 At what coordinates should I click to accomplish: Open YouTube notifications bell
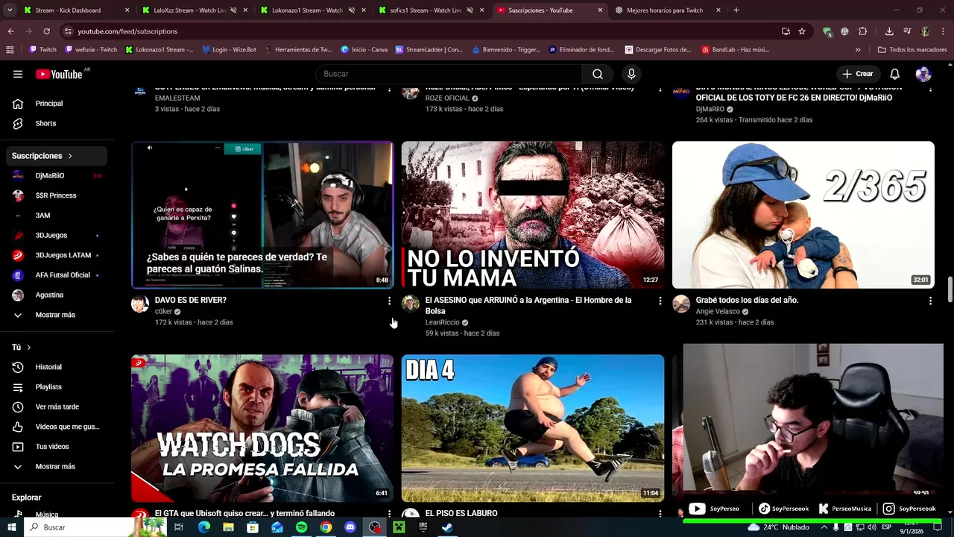(895, 74)
